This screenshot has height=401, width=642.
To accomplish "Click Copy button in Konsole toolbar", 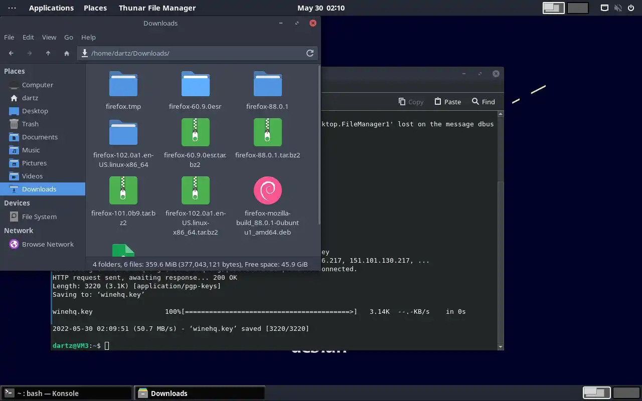I will tap(411, 102).
